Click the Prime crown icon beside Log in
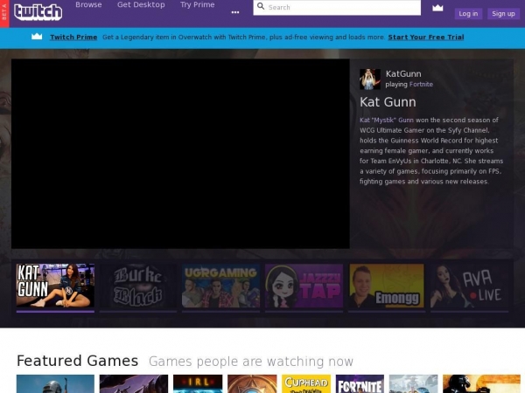 [x=437, y=8]
